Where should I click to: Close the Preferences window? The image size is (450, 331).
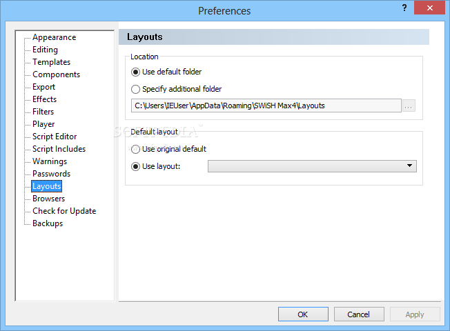click(x=429, y=8)
